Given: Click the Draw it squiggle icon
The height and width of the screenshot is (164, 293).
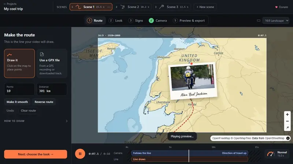Looking at the screenshot, I should coord(10,55).
